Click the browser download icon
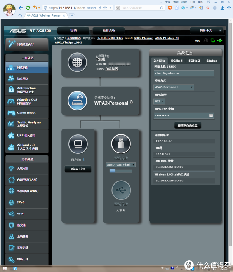 coord(222,8)
